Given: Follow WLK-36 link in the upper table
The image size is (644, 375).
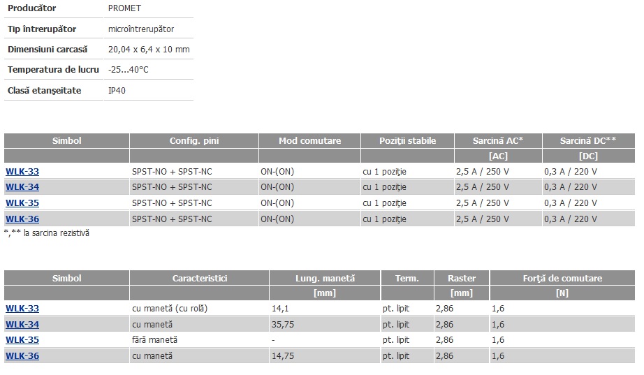Looking at the screenshot, I should coord(22,219).
